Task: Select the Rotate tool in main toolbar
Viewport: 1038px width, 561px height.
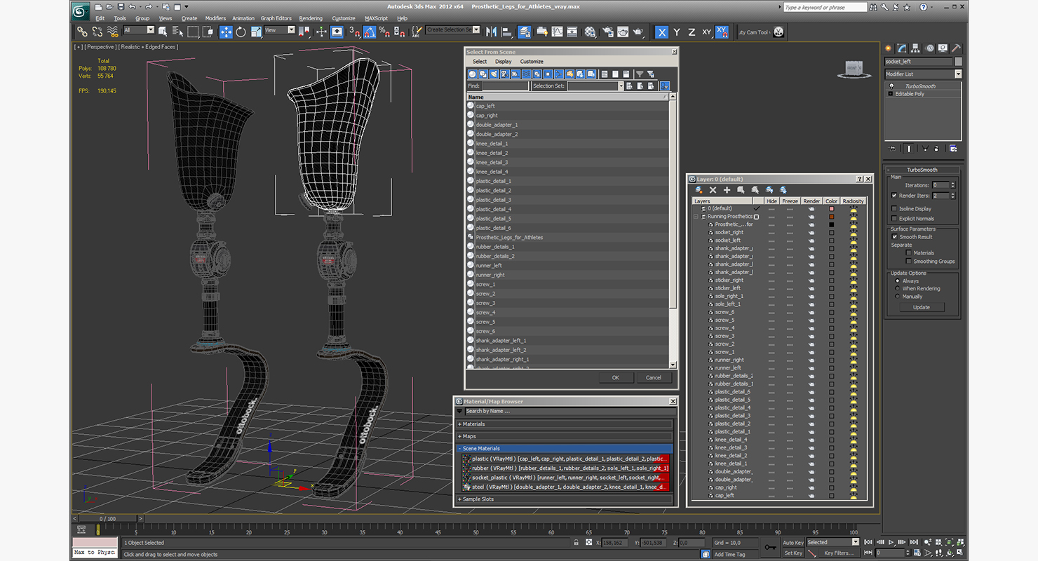Action: [241, 32]
